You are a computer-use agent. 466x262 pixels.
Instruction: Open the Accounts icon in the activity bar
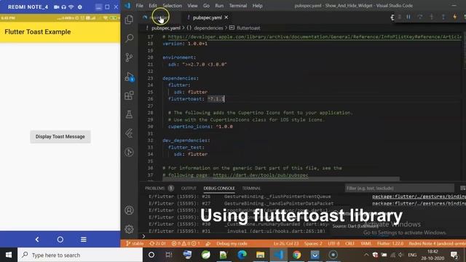coord(129,210)
